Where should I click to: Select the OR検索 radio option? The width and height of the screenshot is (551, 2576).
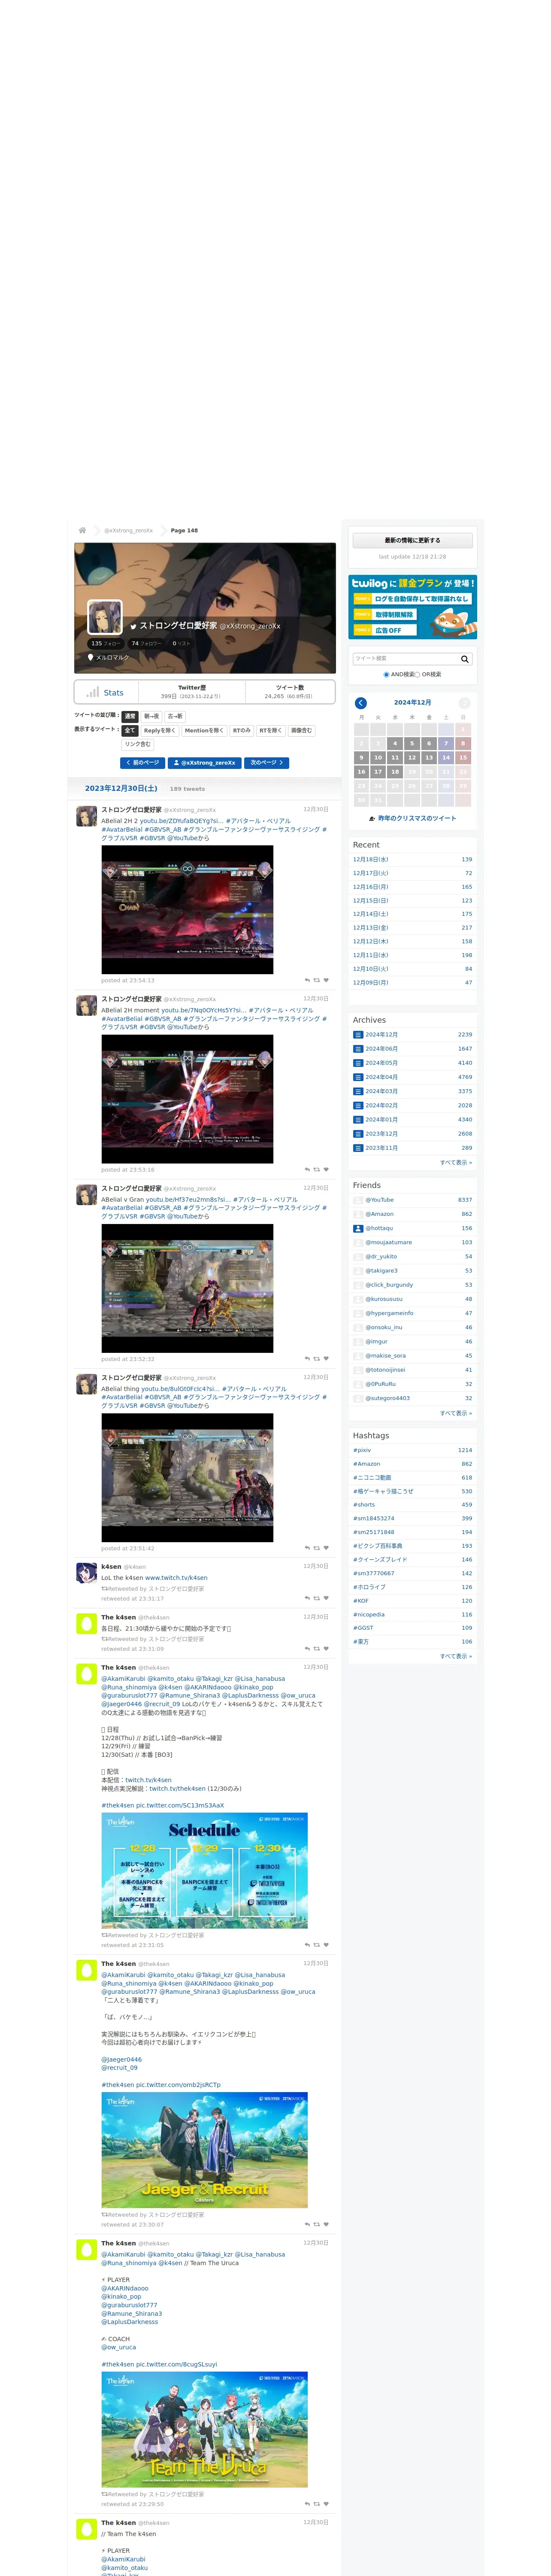[x=417, y=675]
